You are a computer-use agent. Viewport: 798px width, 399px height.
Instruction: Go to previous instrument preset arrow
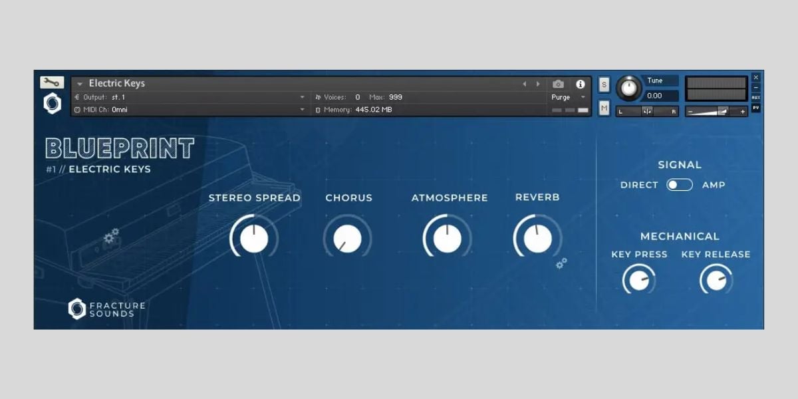[x=524, y=84]
